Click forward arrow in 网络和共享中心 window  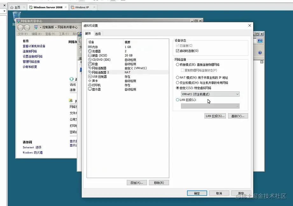coord(27,28)
